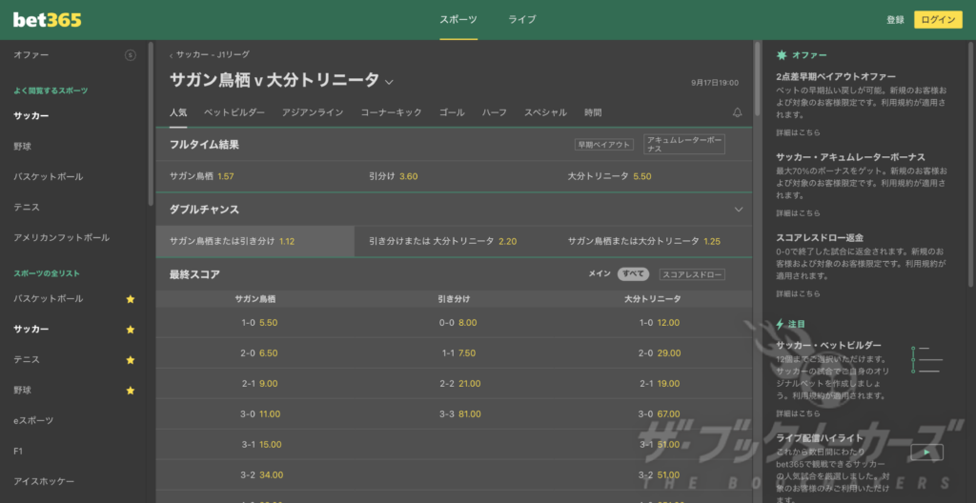Click the 登録 registration link
Viewport: 976px width, 503px height.
pos(895,20)
